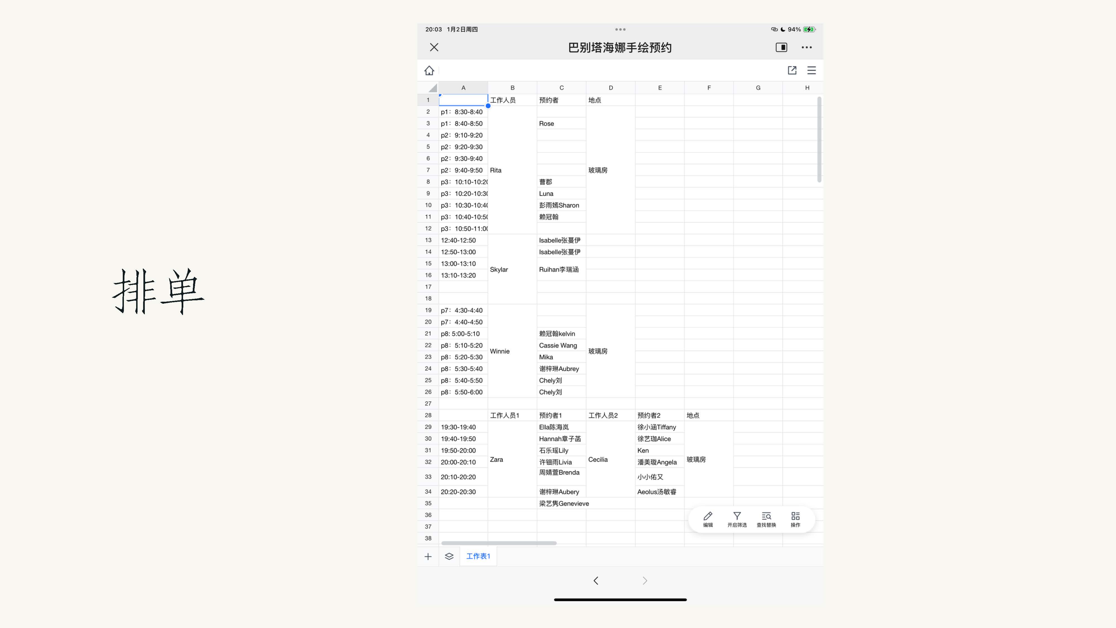Image resolution: width=1116 pixels, height=628 pixels.
Task: Click the open-in-new-window icon
Action: click(x=792, y=70)
